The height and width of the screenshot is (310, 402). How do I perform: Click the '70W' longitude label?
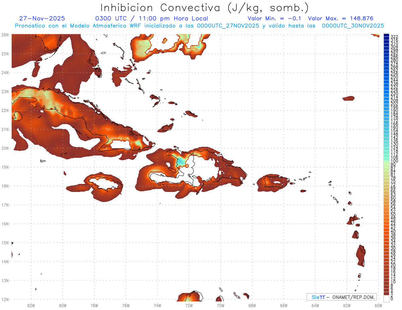(x=220, y=305)
